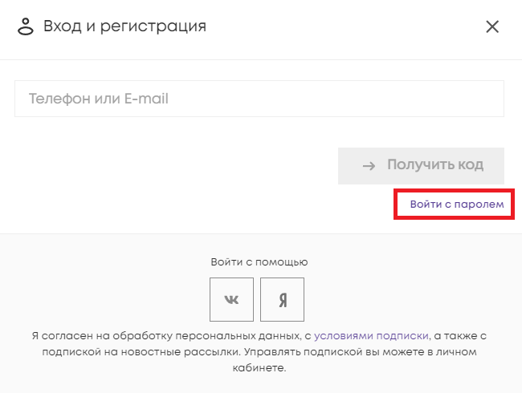The width and height of the screenshot is (522, 393).
Task: Click the Я согласен consent text start
Action: (x=61, y=336)
